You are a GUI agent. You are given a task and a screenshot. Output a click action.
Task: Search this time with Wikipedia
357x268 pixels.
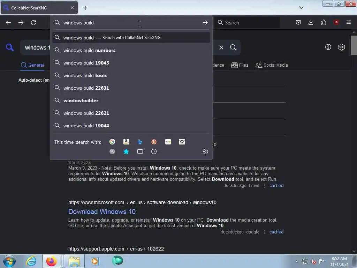(x=182, y=142)
